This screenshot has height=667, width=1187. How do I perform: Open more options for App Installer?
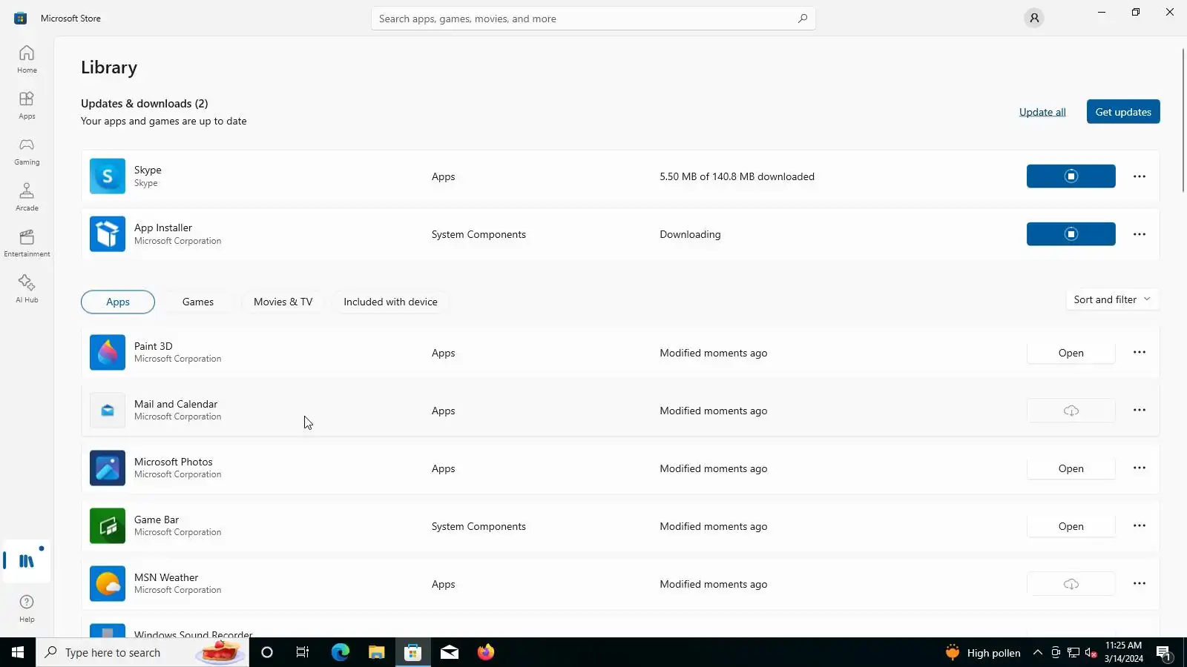[x=1140, y=234]
